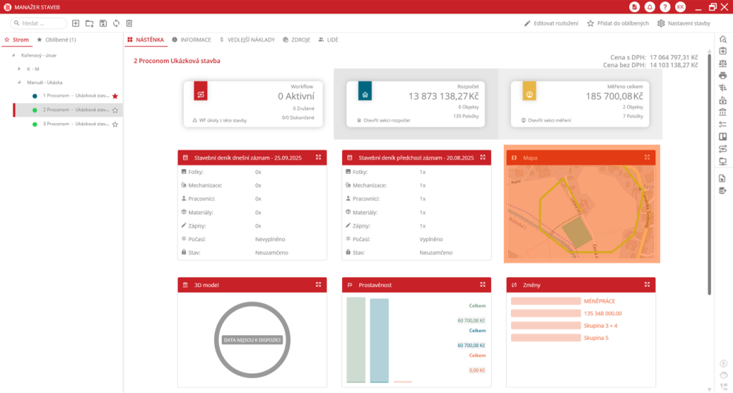Maximize the Prostavěnost widget
733x393 pixels.
(x=482, y=285)
